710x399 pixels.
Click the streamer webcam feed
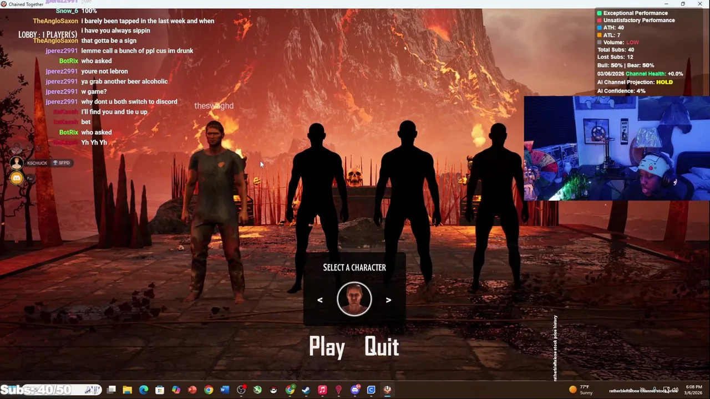[617, 148]
